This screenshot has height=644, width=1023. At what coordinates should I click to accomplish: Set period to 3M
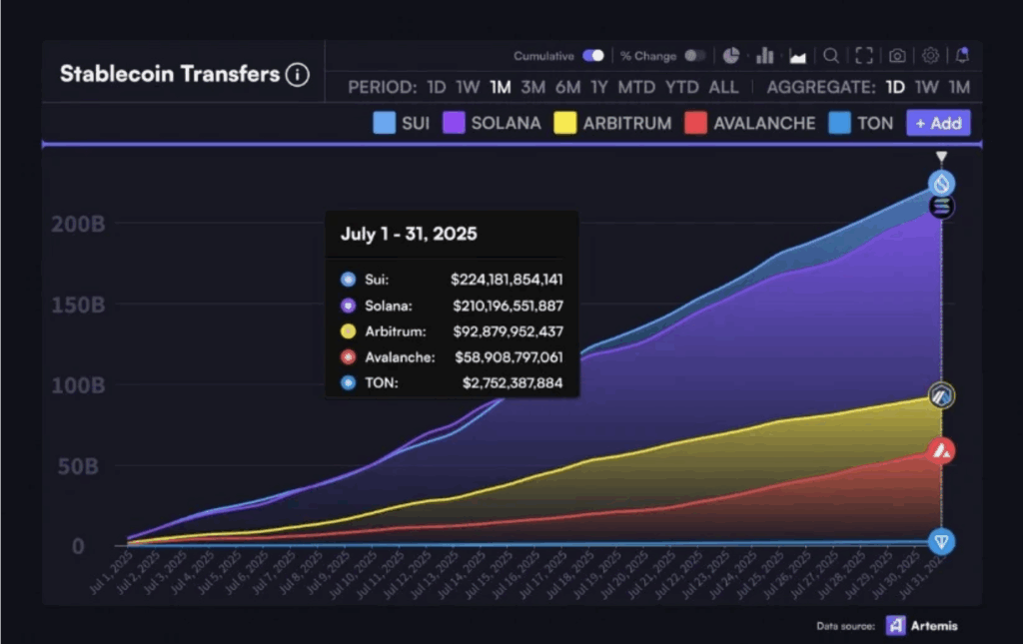pos(533,87)
